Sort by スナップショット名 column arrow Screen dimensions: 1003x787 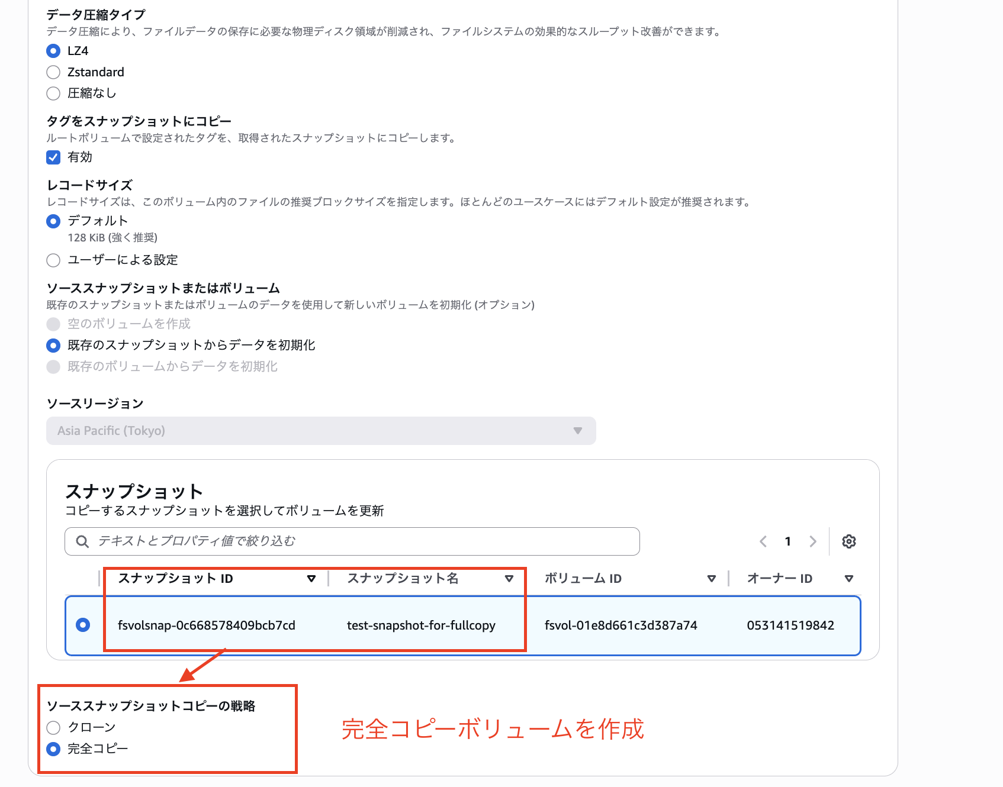(509, 579)
